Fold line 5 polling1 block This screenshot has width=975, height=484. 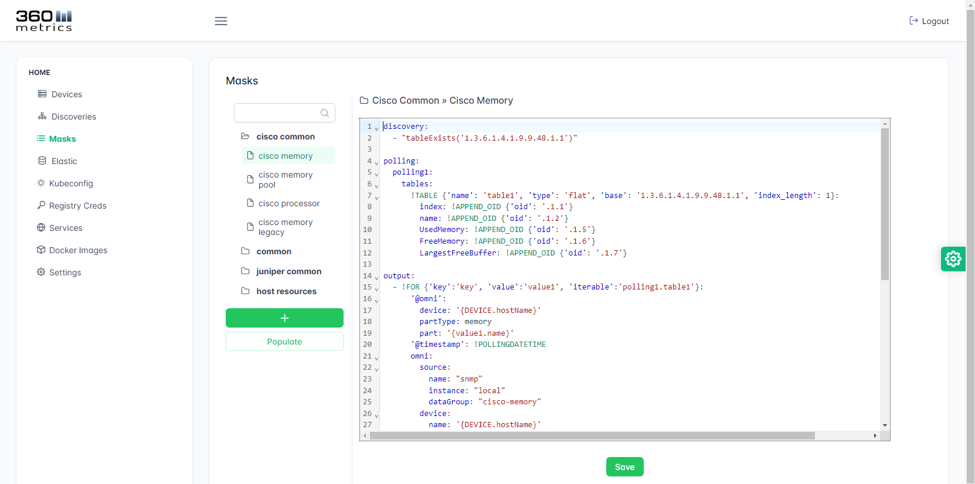[x=376, y=175]
